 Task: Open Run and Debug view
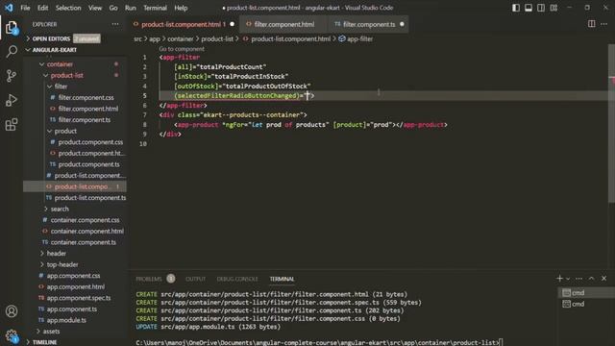(12, 100)
